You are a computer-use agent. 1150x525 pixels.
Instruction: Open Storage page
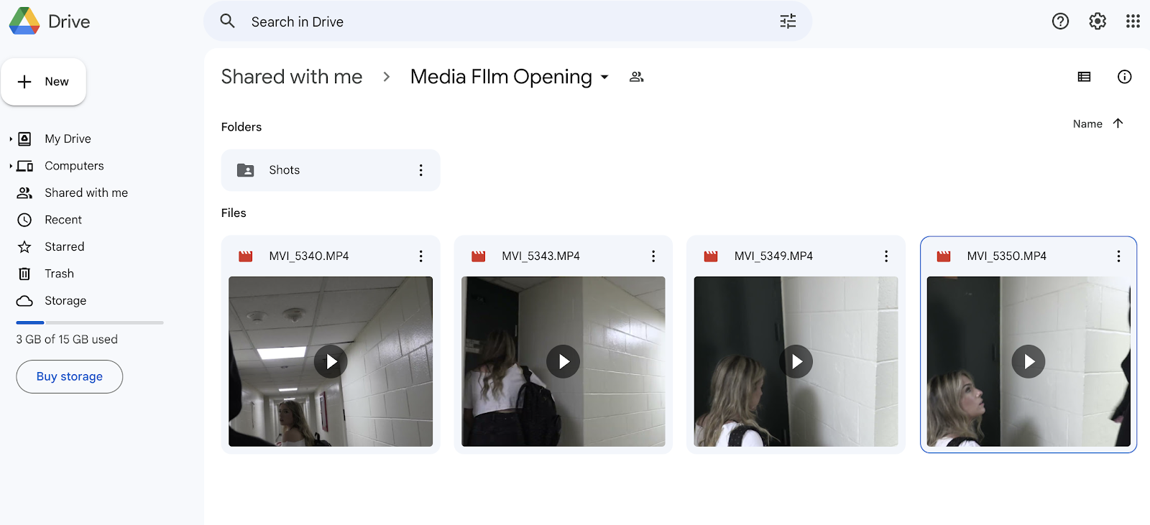click(x=65, y=300)
